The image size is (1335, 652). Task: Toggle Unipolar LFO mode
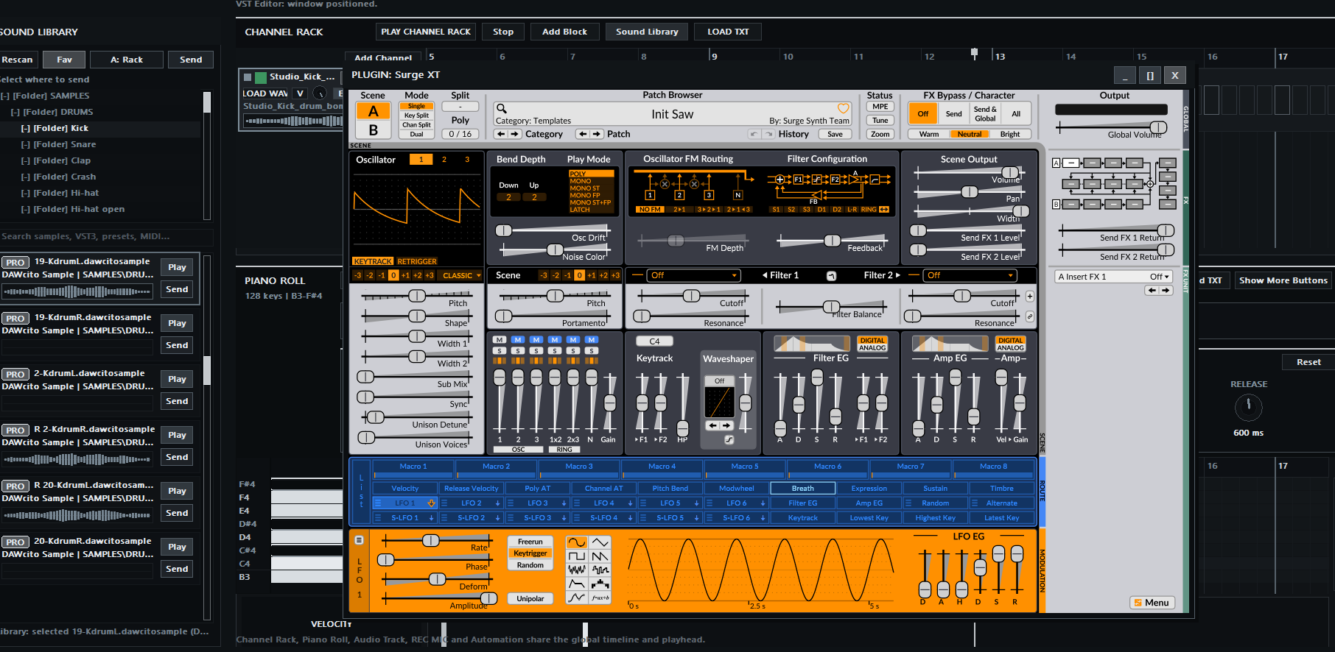[530, 599]
